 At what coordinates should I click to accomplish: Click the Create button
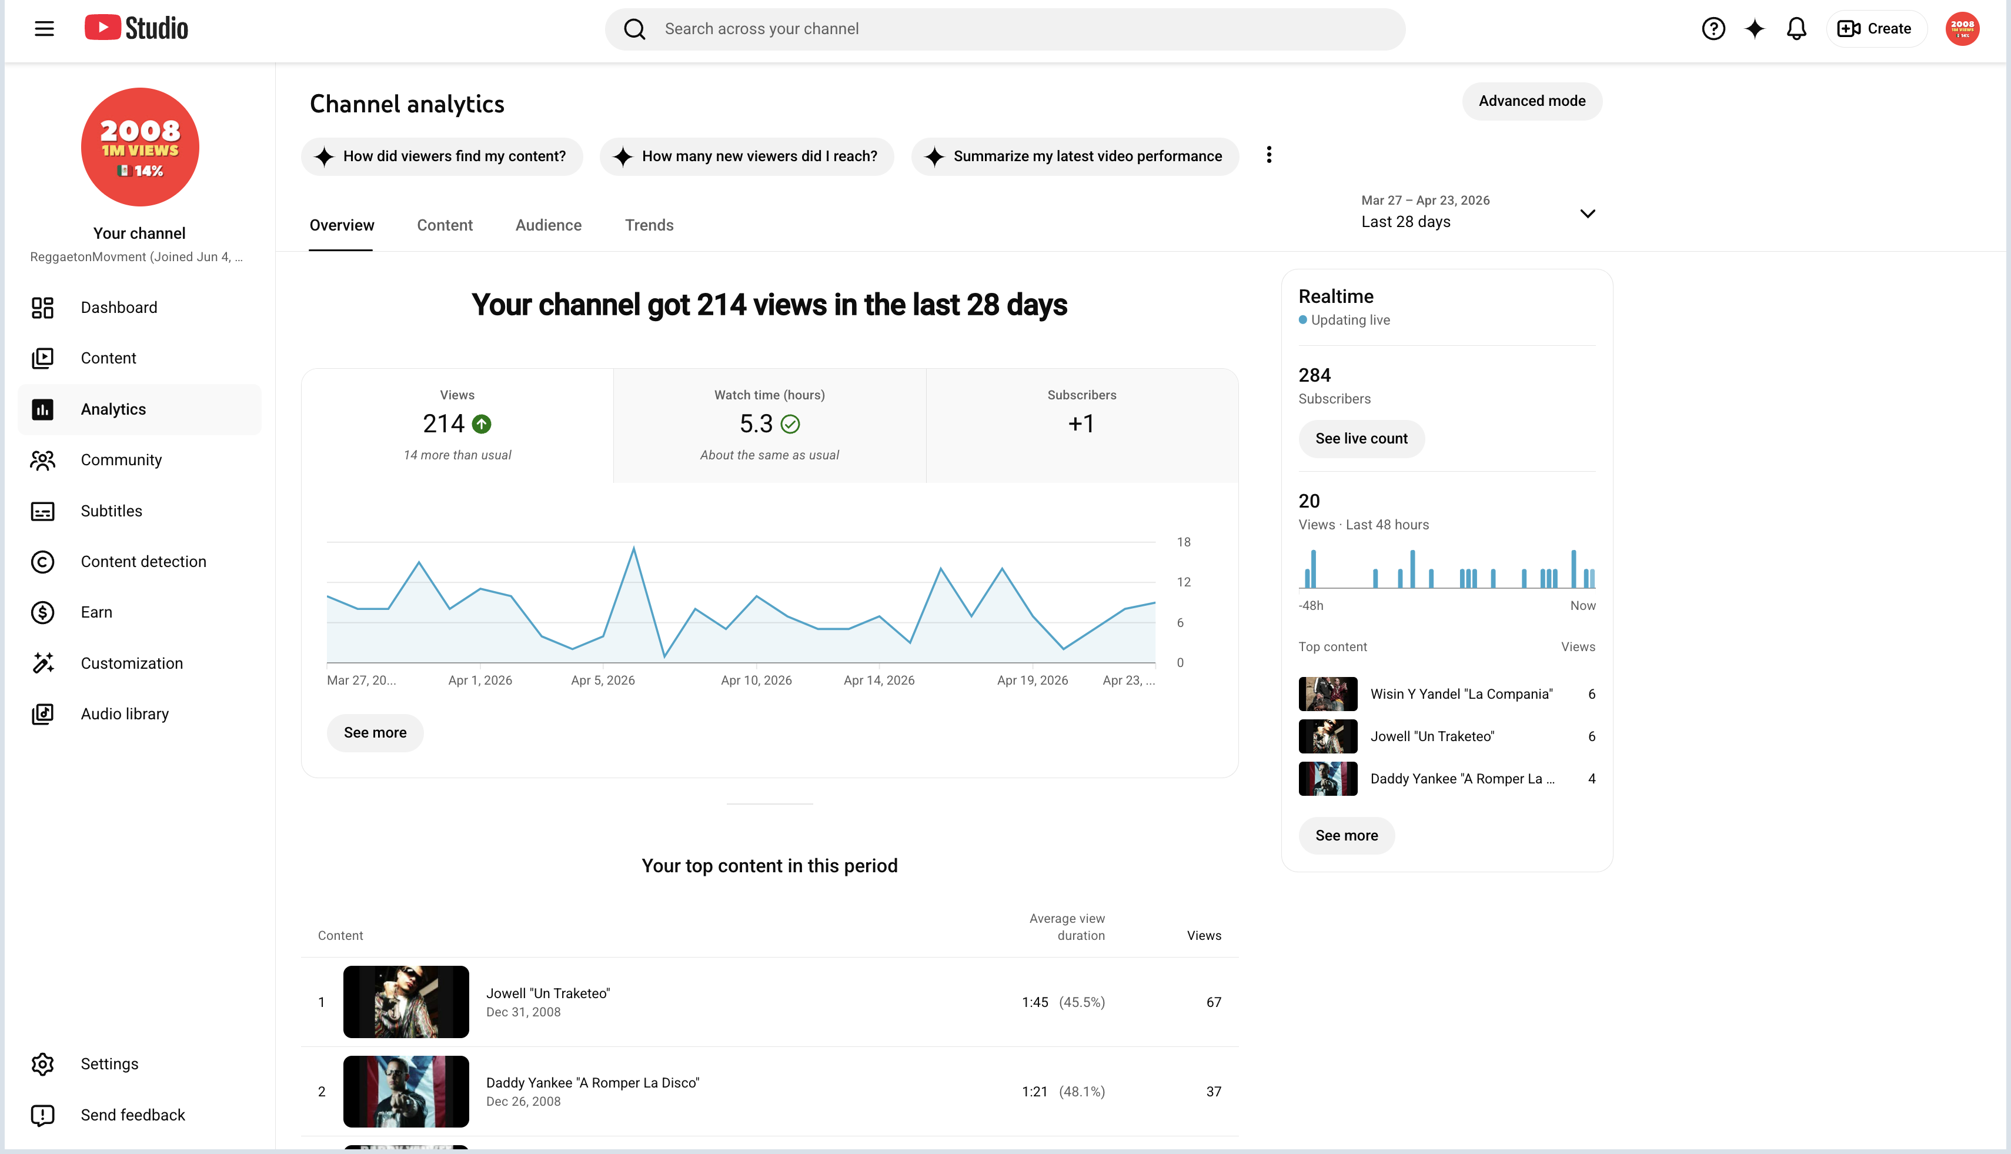1876,29
